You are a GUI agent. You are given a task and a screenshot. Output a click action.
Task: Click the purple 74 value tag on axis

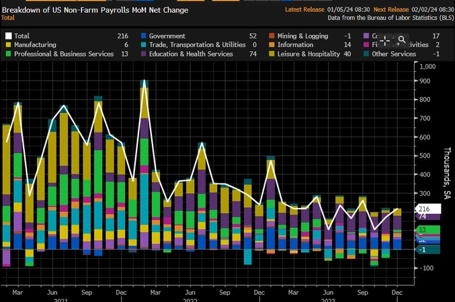click(423, 217)
